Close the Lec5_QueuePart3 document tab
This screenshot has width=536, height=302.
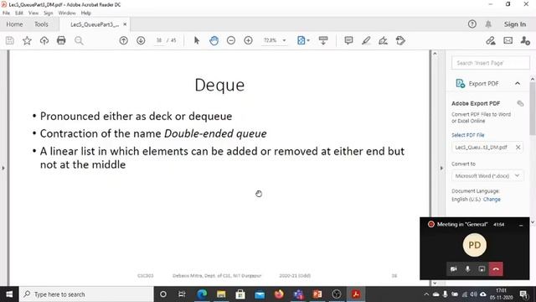click(125, 24)
